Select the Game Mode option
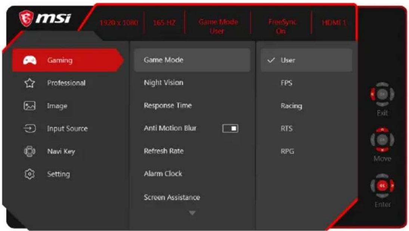 click(x=192, y=60)
